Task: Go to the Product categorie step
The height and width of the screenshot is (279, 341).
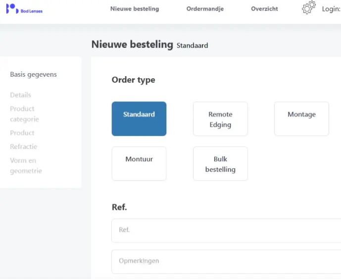Action: click(24, 114)
